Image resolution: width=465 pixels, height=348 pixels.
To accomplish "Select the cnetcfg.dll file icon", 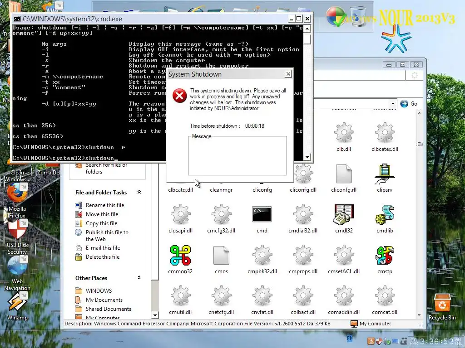I will tap(221, 296).
